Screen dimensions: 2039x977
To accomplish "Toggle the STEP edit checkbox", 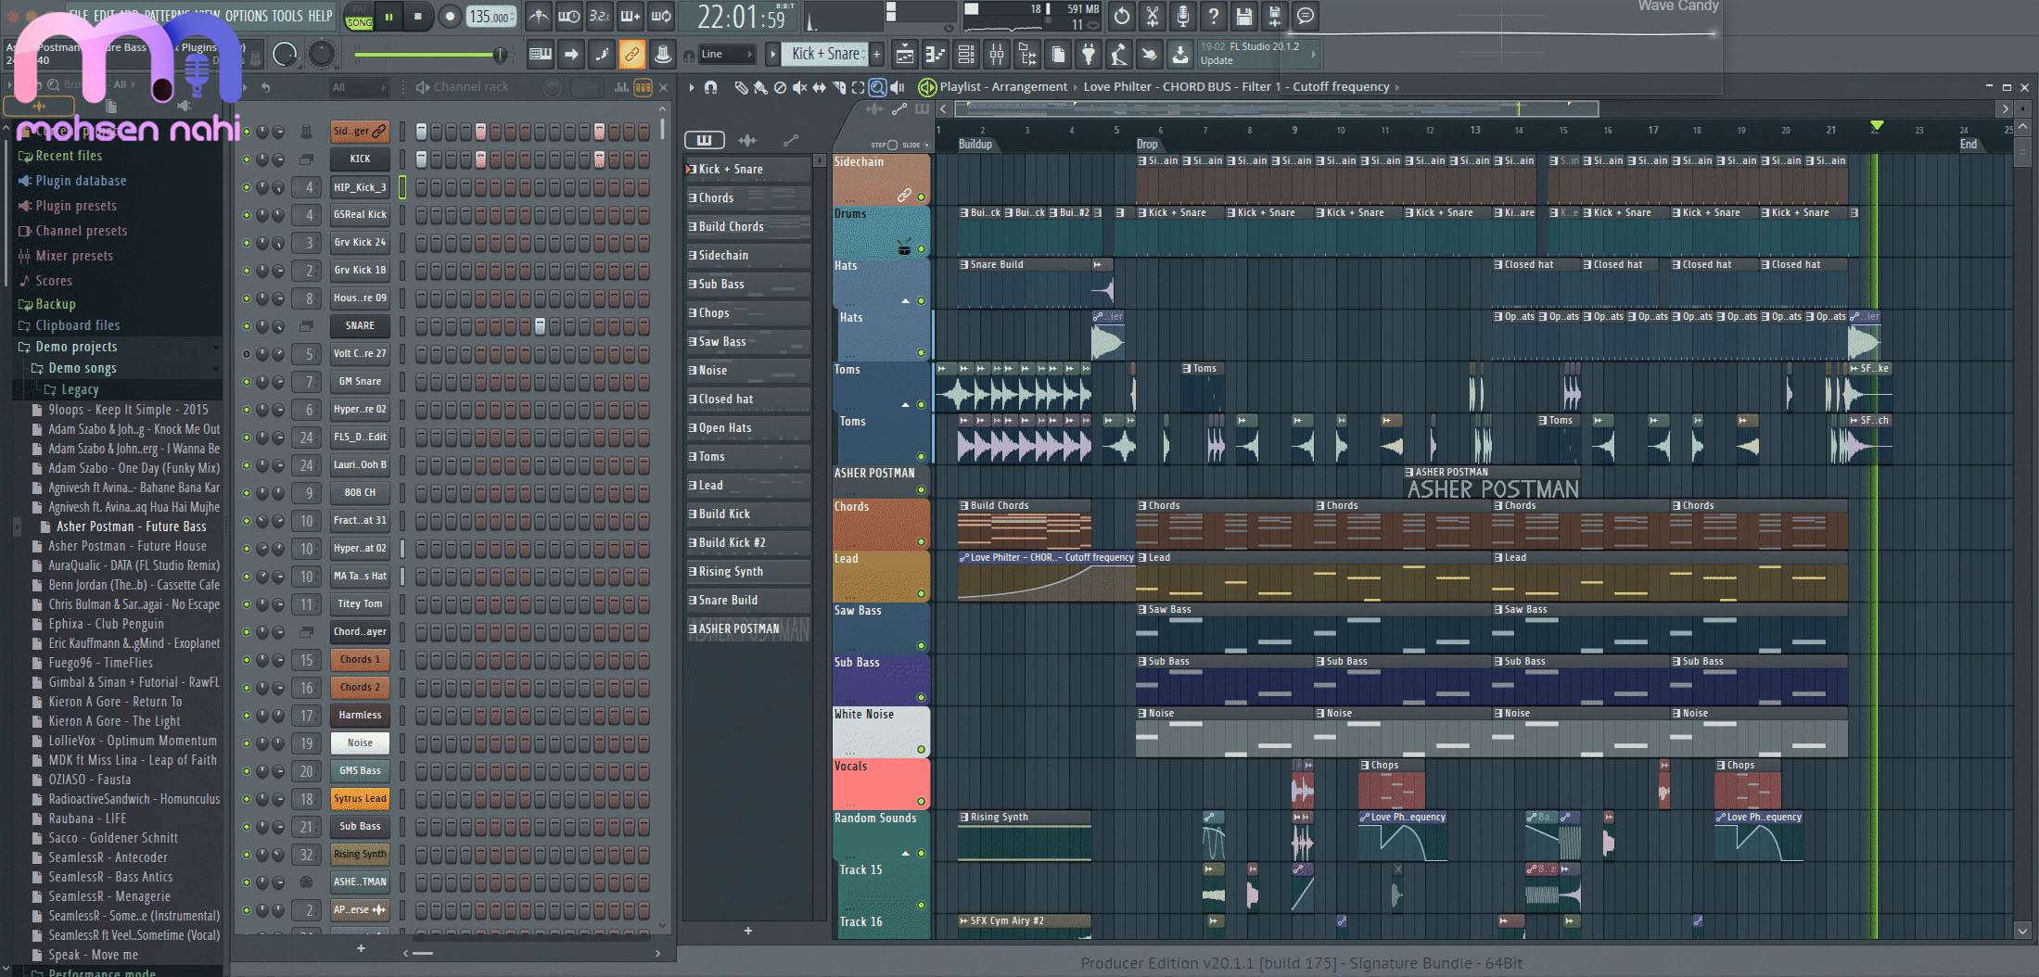I will point(892,145).
